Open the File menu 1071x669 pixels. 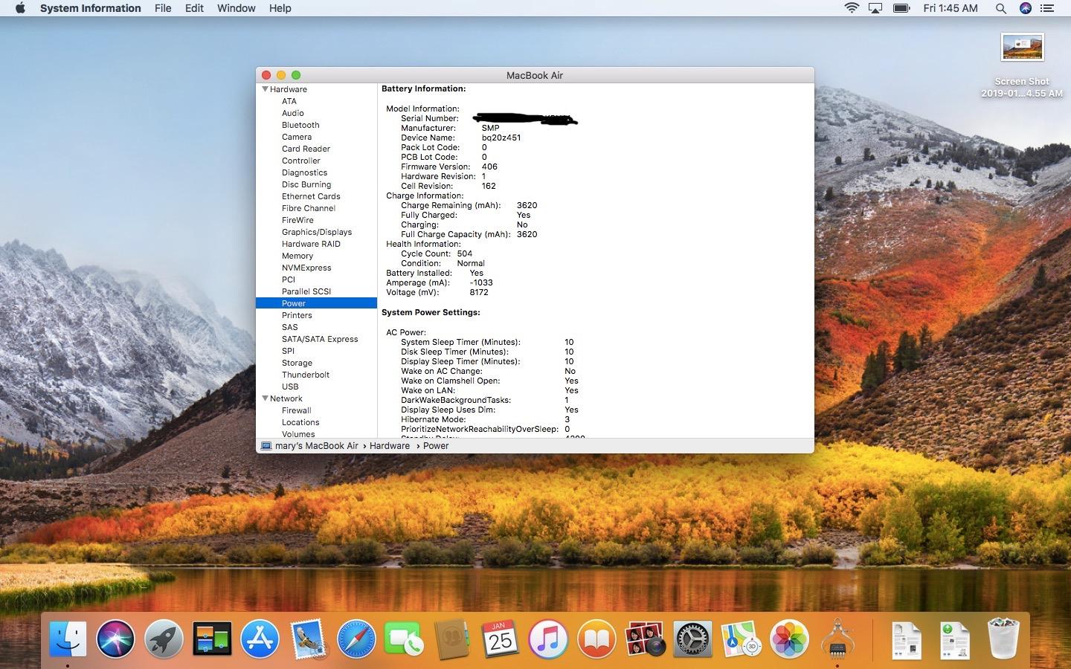coord(163,8)
